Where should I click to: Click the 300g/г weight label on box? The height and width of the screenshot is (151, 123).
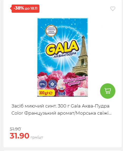tap(46, 93)
